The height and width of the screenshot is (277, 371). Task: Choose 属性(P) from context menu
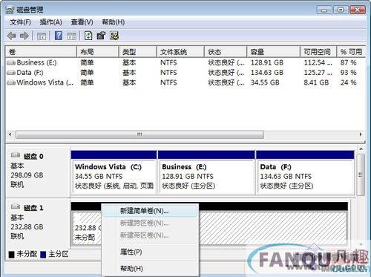[150, 252]
